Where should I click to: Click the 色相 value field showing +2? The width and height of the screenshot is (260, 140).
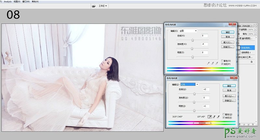(x=206, y=89)
